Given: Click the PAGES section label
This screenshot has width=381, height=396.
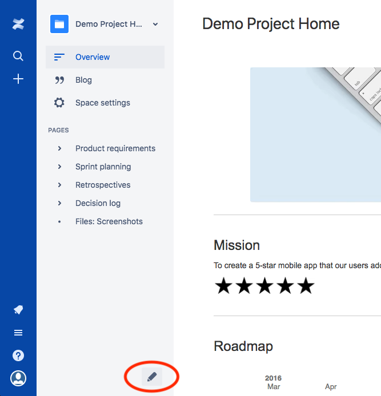Looking at the screenshot, I should point(58,130).
